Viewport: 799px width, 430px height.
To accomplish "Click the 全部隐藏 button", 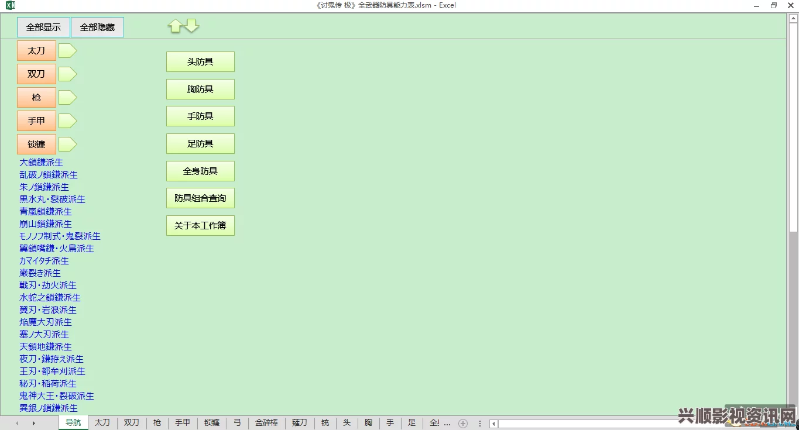I will pos(97,27).
